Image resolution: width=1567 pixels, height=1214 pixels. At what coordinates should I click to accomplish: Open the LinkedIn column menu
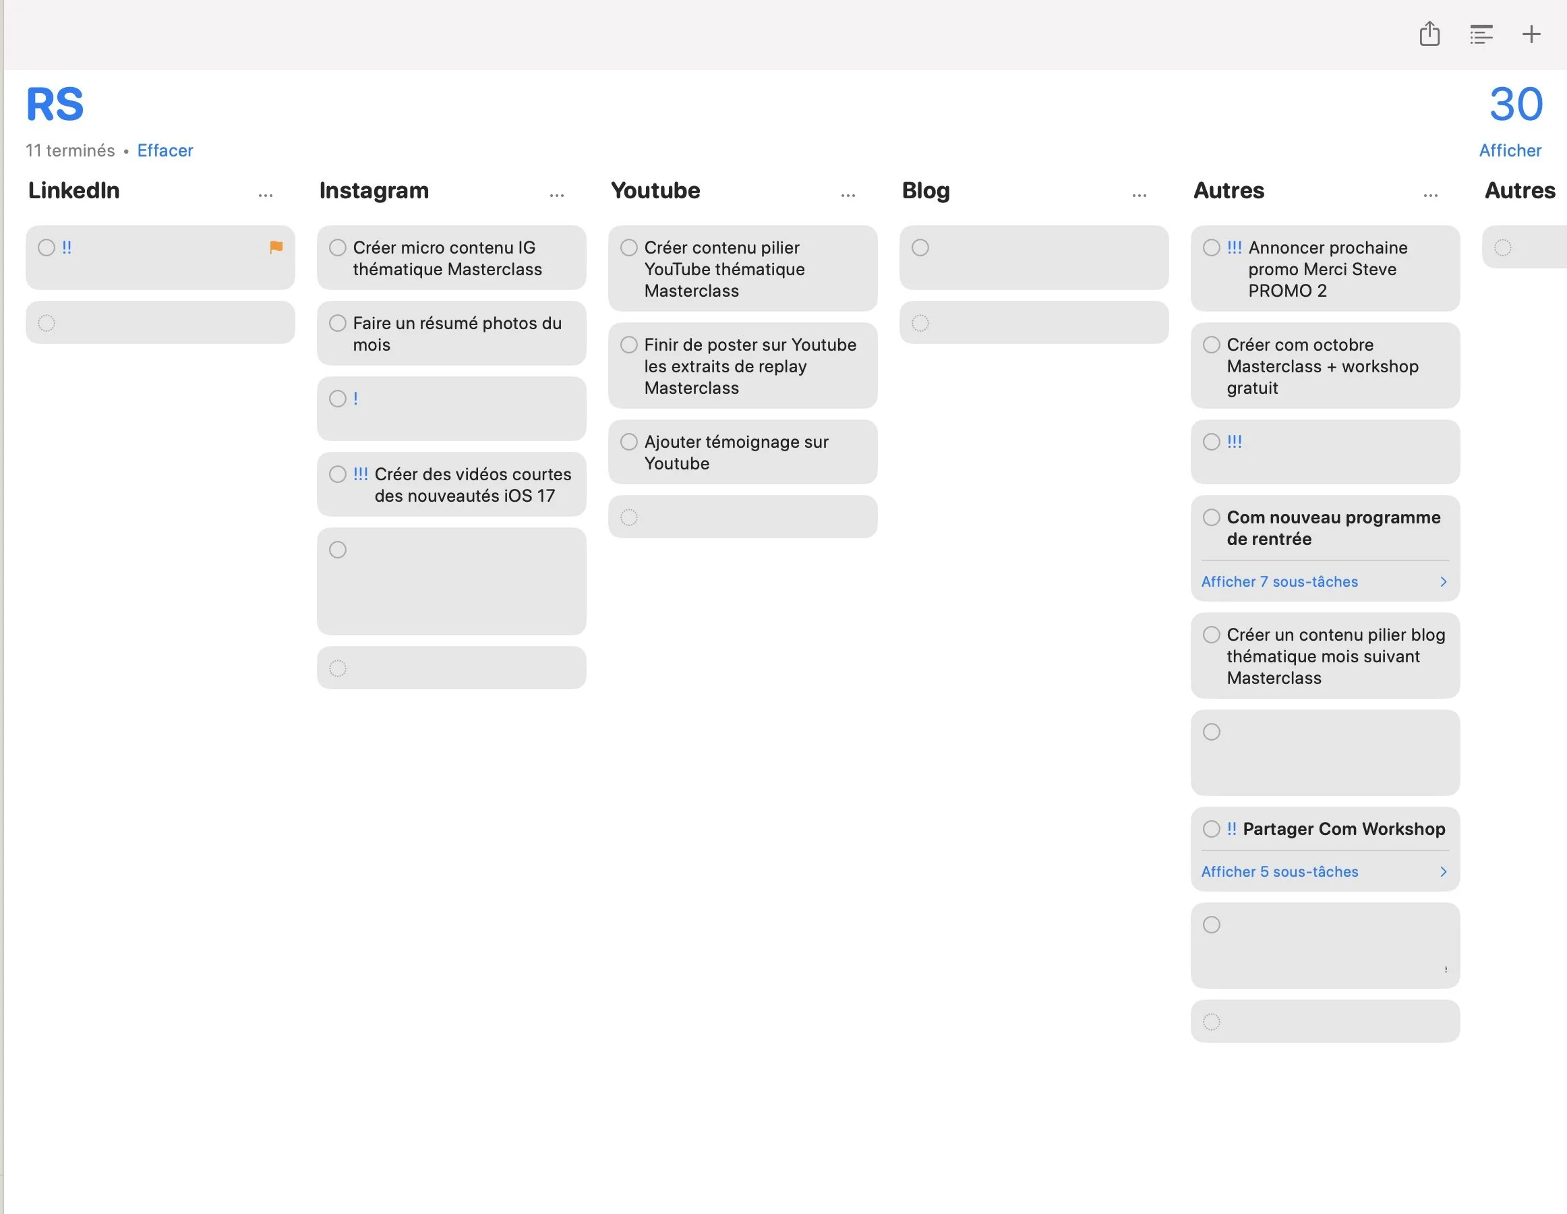click(x=266, y=194)
